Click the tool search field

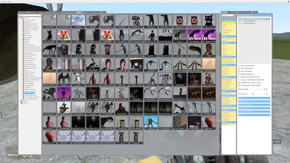coord(227,15)
